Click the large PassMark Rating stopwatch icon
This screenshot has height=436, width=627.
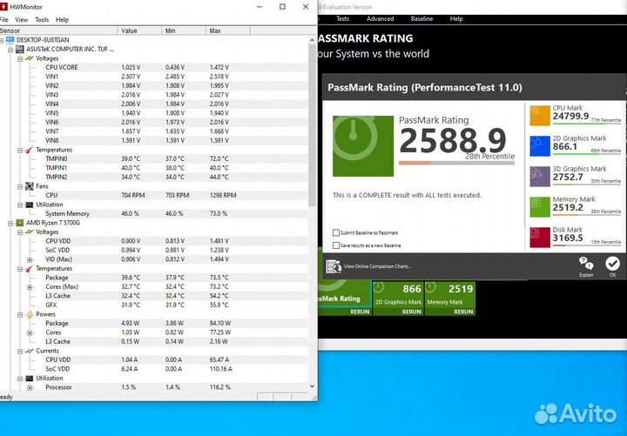tap(363, 146)
